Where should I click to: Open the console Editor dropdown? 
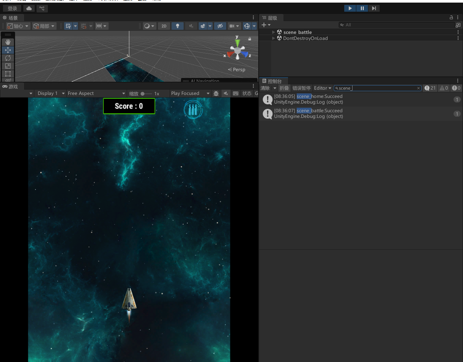pos(323,88)
